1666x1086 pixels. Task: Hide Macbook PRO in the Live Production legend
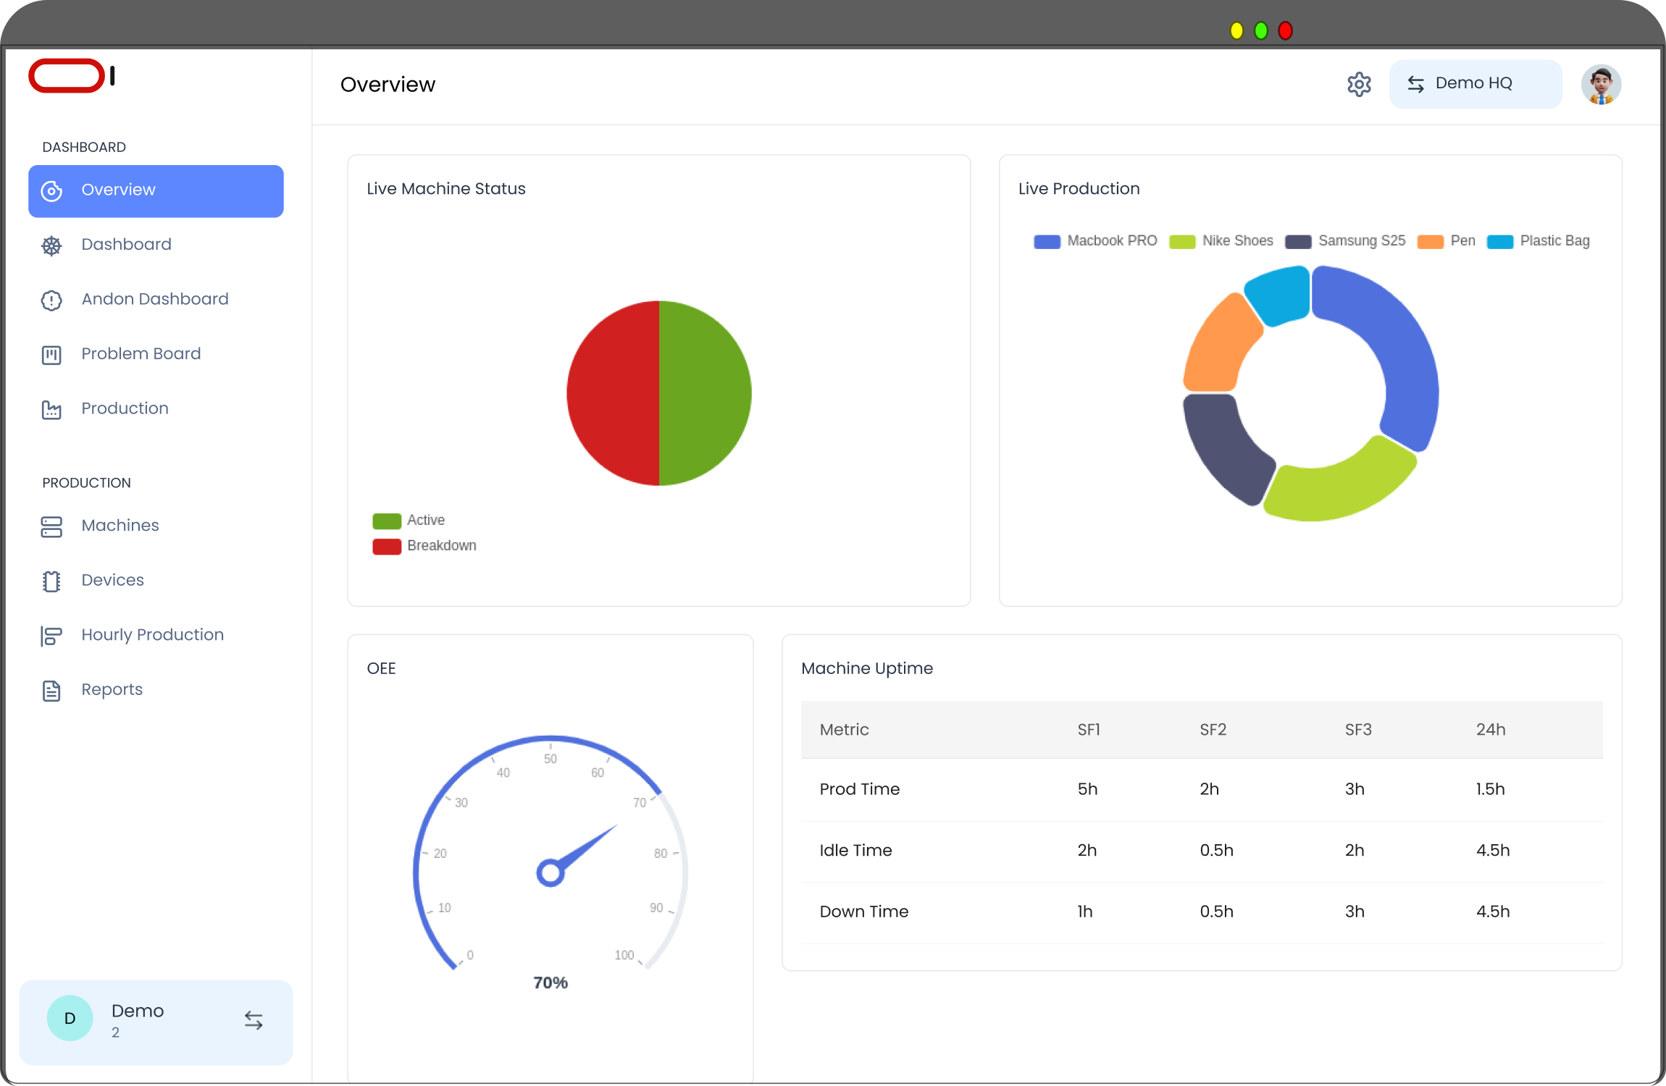click(x=1095, y=241)
